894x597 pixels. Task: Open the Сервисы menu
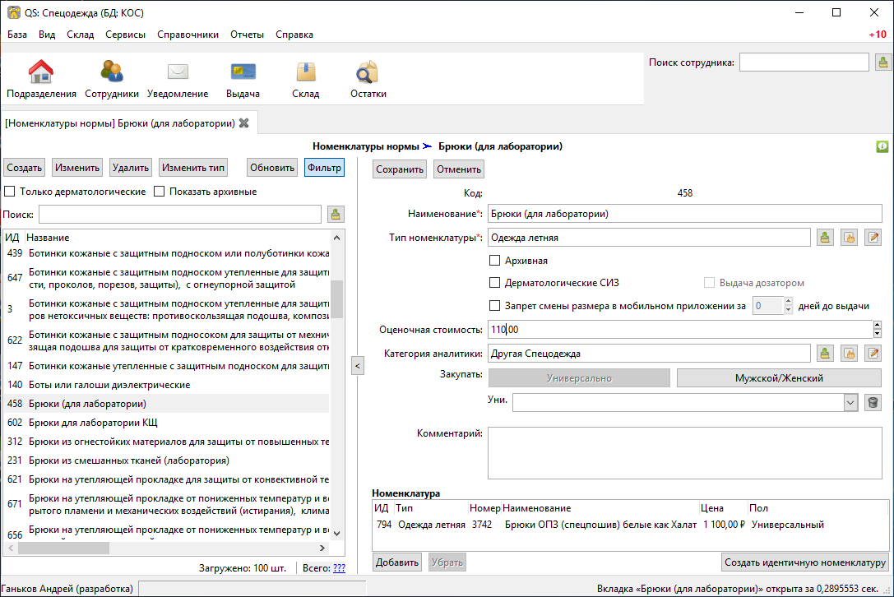click(126, 35)
